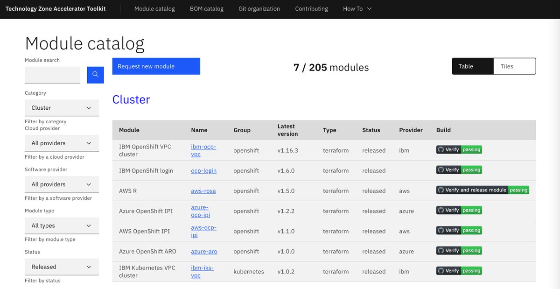
Task: Click the blue search magnifier icon
Action: pyautogui.click(x=95, y=75)
